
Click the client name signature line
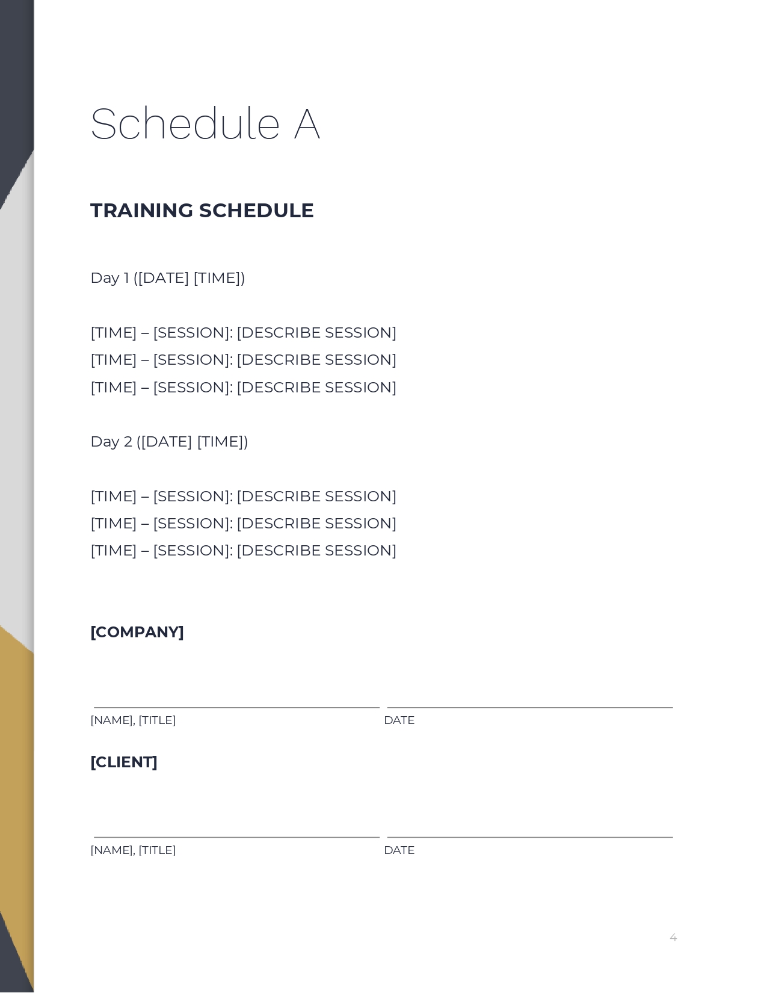coord(236,837)
